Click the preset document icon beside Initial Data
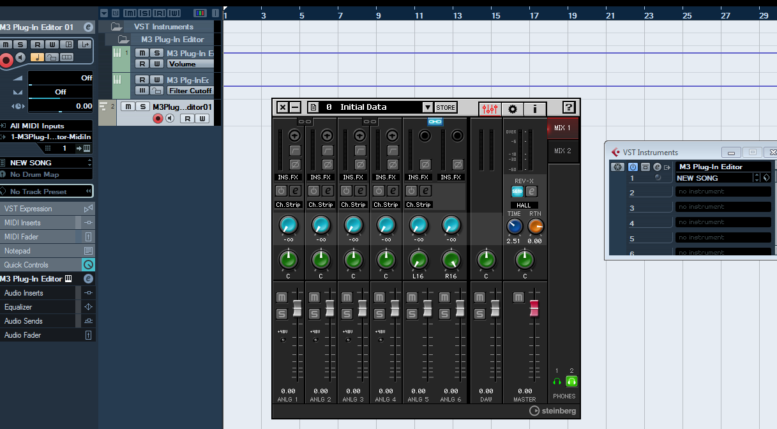Image resolution: width=777 pixels, height=429 pixels. [314, 107]
